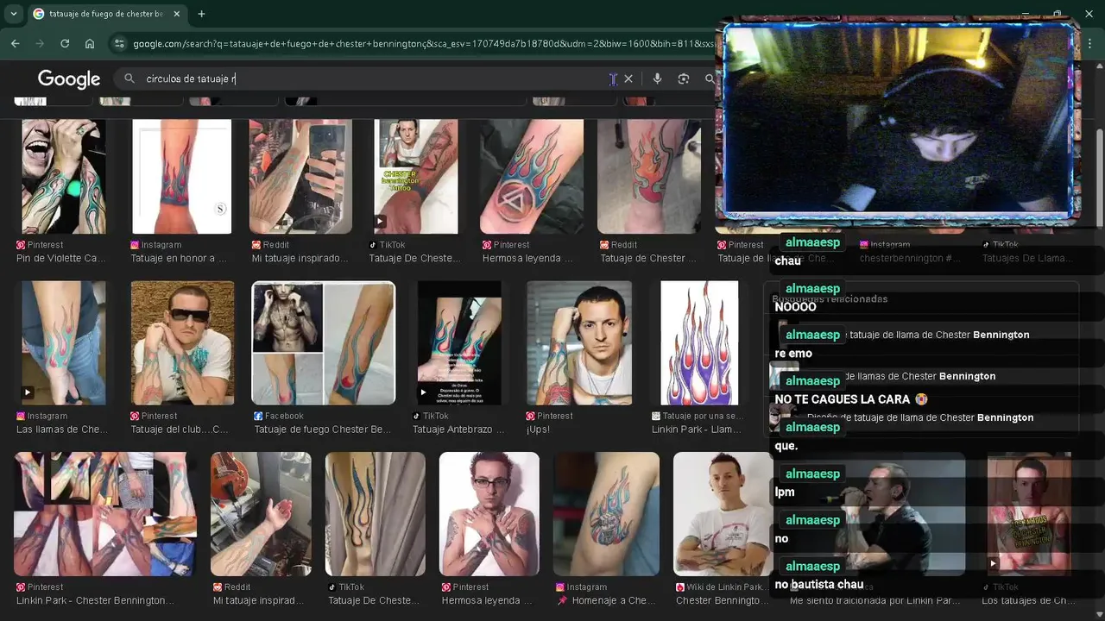Click 'Tatuaje por una se...' source icon

click(655, 416)
